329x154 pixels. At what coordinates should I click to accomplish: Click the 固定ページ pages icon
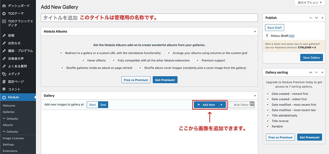[4, 81]
